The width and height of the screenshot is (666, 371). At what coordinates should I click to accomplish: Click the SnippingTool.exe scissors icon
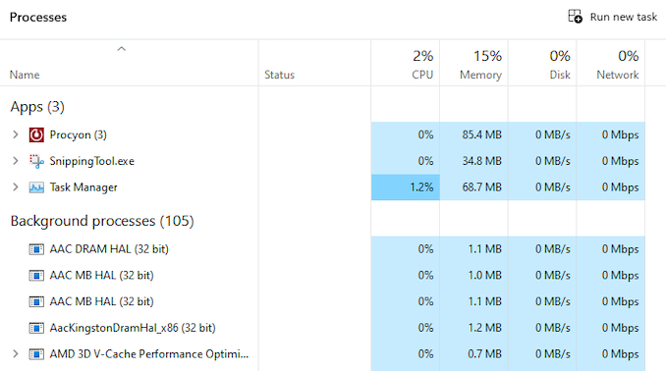click(x=36, y=161)
